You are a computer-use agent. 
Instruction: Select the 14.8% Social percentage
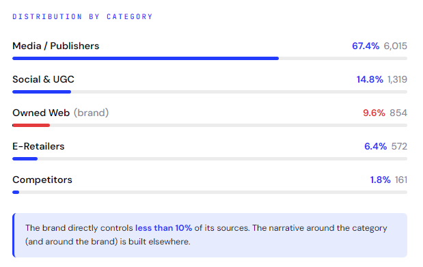click(370, 80)
